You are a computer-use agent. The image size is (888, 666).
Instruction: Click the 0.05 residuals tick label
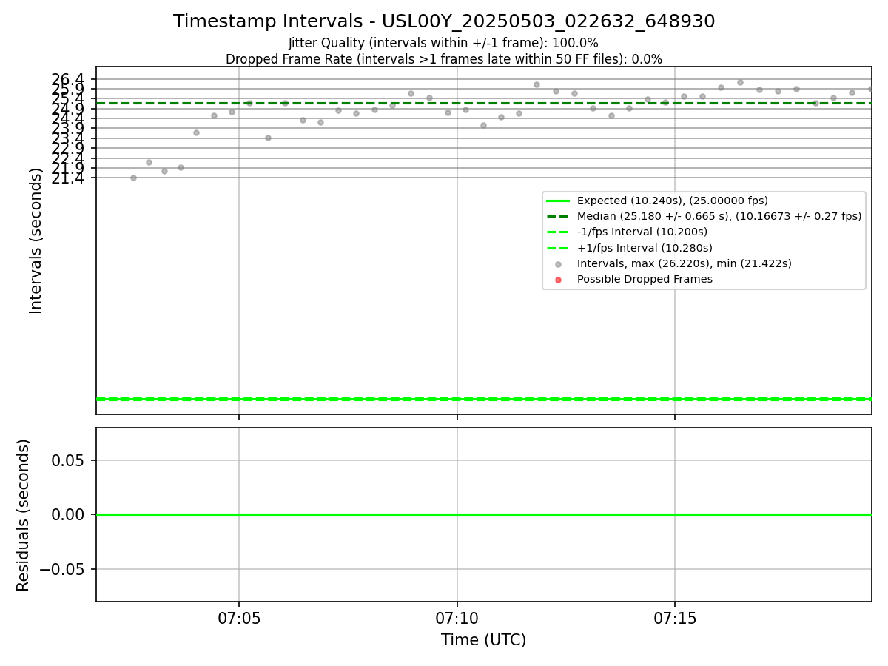pos(69,460)
